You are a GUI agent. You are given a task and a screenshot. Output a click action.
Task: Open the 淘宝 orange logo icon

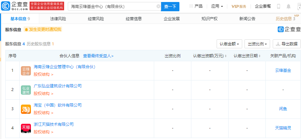26,109
